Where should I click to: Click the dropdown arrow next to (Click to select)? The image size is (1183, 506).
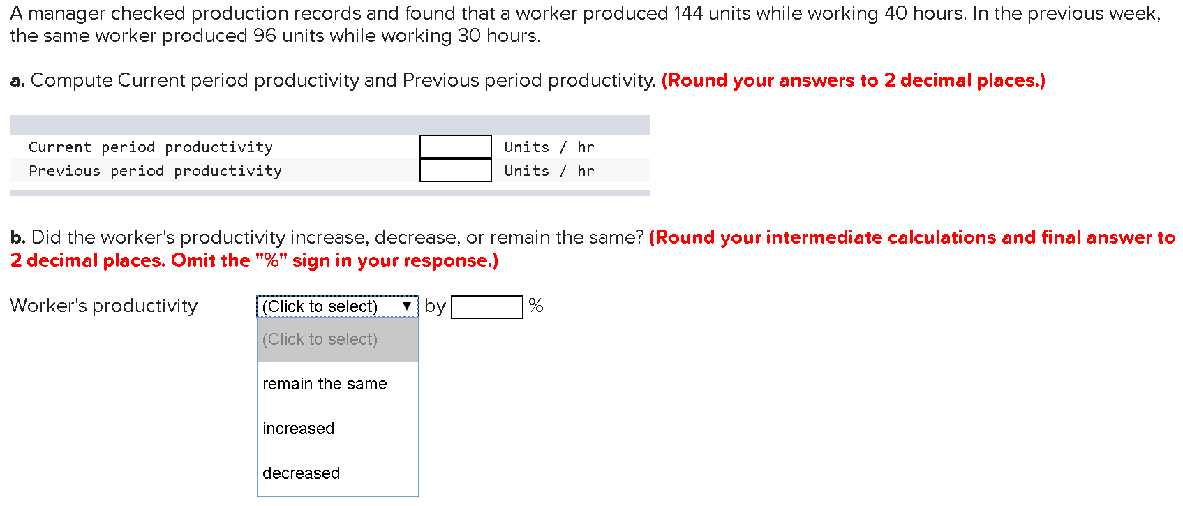tap(407, 306)
